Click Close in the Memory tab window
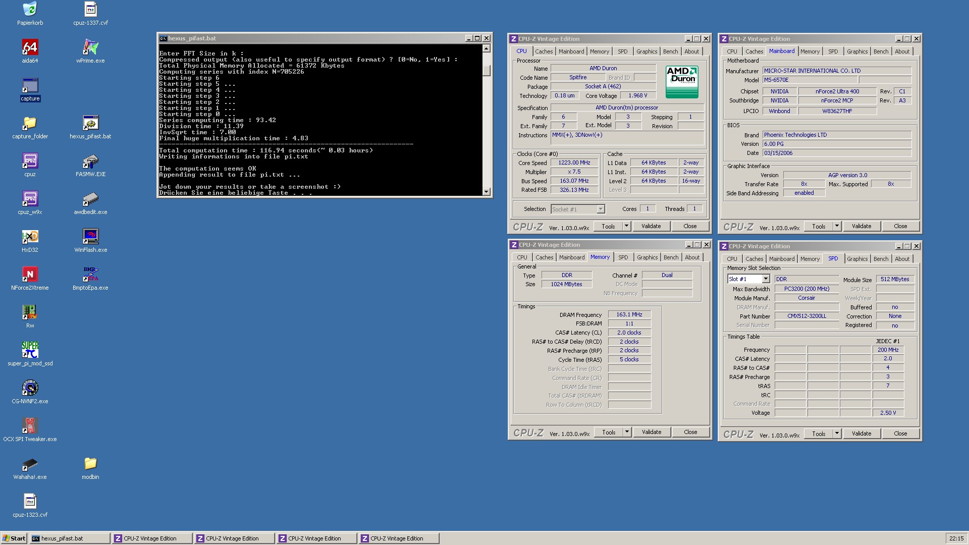The width and height of the screenshot is (969, 545). coord(690,432)
